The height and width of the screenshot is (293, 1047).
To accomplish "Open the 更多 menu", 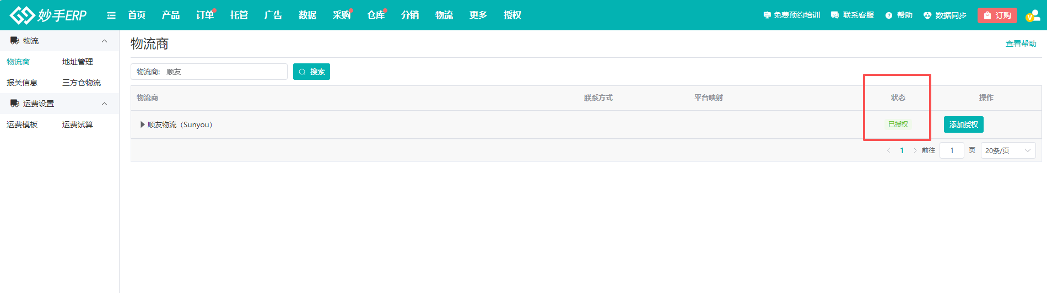I will (478, 15).
